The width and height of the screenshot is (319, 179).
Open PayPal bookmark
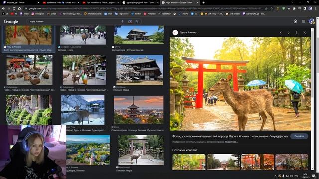click(x=184, y=14)
